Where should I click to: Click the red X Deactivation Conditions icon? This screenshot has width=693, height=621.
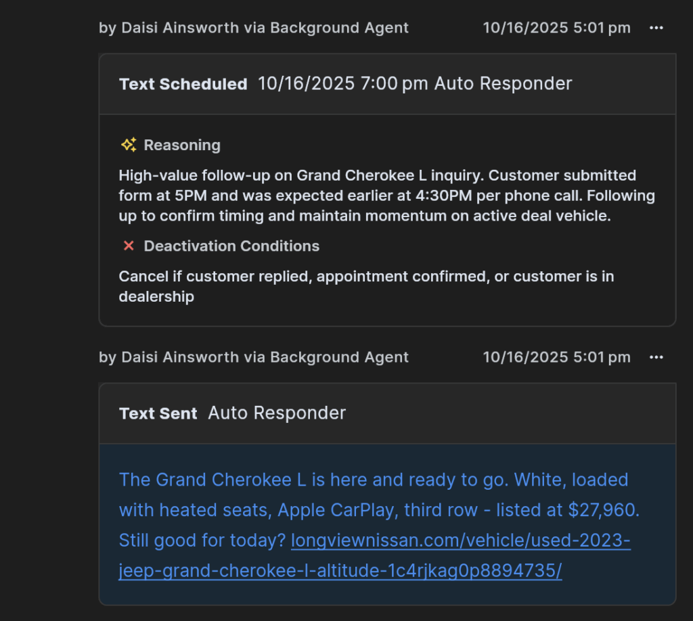pos(129,246)
